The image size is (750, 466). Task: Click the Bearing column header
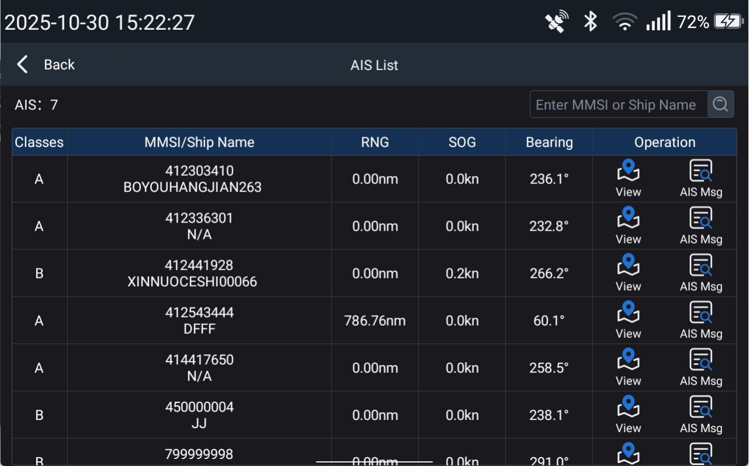[x=549, y=142]
